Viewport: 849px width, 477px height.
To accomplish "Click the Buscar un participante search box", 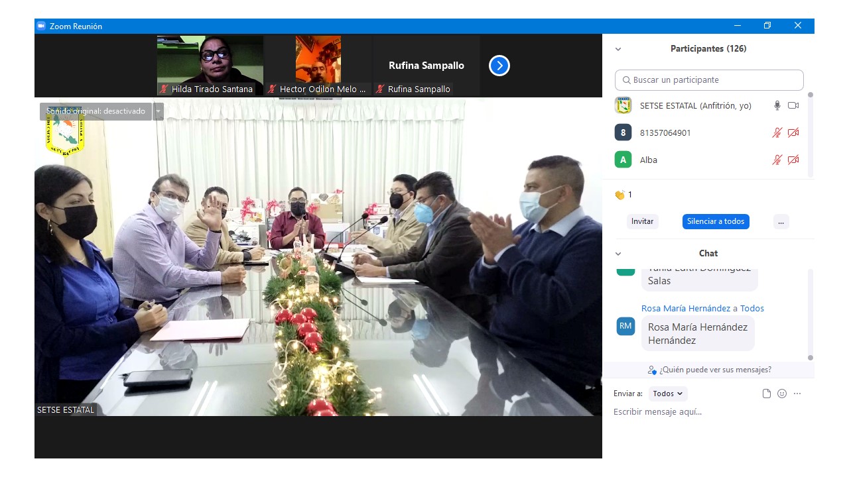I will tap(709, 80).
